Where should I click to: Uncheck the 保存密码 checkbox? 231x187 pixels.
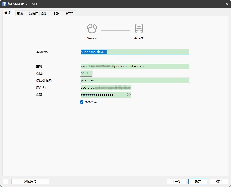coord(82,102)
